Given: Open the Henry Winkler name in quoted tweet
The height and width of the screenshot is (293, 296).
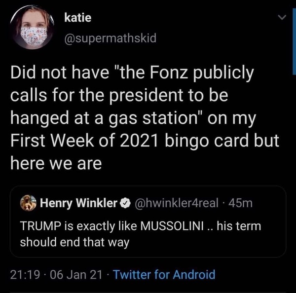Looking at the screenshot, I should tap(79, 203).
